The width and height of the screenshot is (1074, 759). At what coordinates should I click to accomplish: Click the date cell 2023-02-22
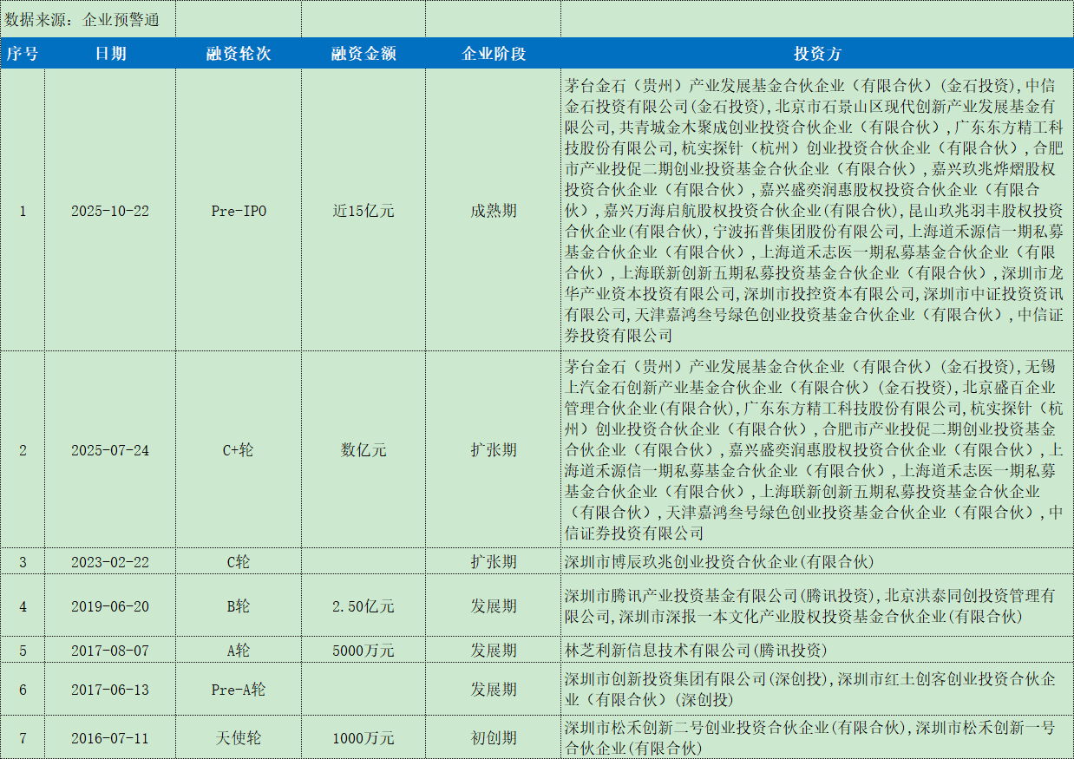(110, 562)
